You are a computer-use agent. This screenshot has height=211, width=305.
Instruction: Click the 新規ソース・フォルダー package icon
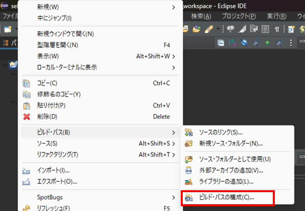[x=189, y=143]
